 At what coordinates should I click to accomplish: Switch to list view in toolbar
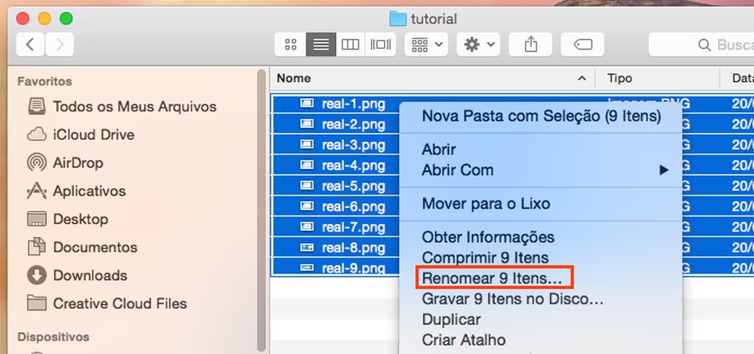click(320, 44)
